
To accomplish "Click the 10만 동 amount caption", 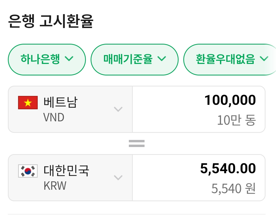I will click(236, 120).
